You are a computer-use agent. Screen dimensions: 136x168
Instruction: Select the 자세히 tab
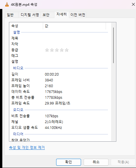click(62, 14)
